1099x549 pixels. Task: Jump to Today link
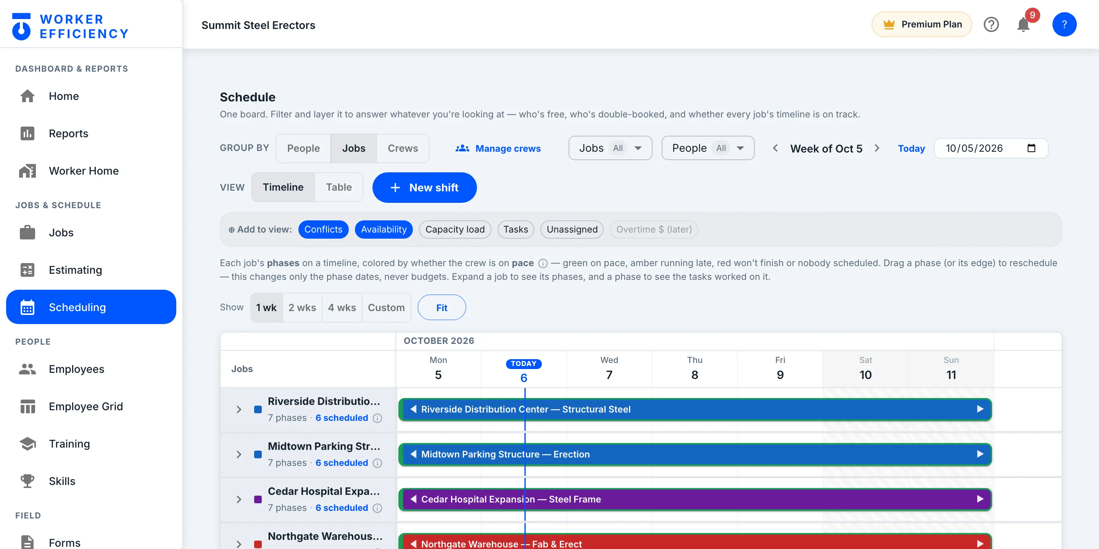tap(911, 148)
